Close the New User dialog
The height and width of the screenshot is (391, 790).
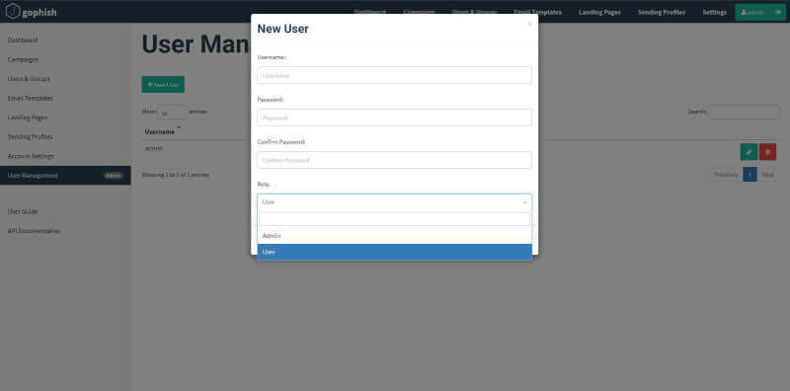529,24
